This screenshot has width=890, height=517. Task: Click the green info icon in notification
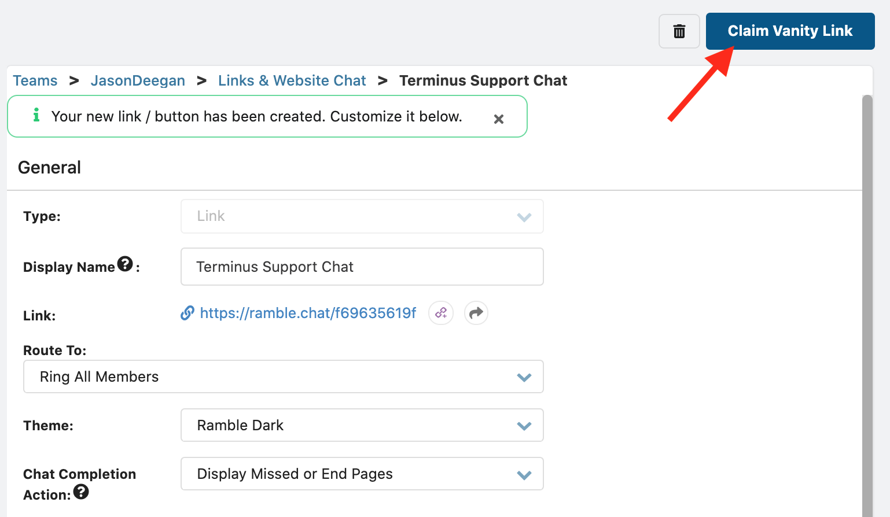36,115
